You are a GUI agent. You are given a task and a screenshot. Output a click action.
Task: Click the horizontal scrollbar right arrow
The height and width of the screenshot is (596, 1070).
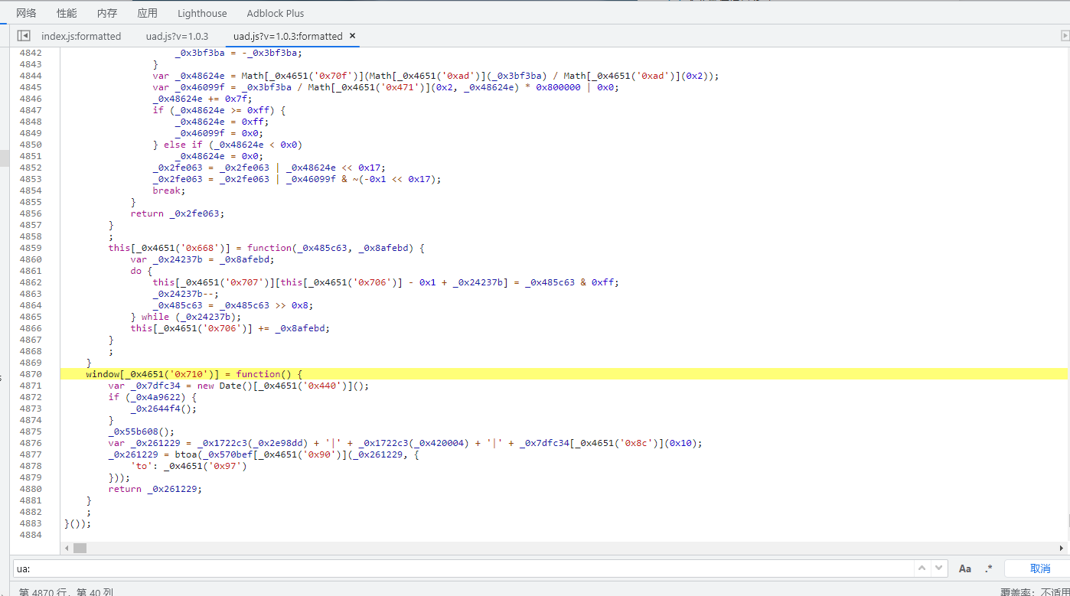tap(1062, 548)
